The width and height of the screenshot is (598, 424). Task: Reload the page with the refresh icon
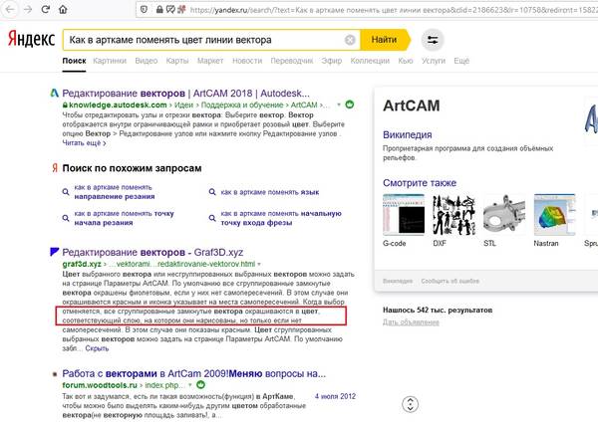[46, 9]
